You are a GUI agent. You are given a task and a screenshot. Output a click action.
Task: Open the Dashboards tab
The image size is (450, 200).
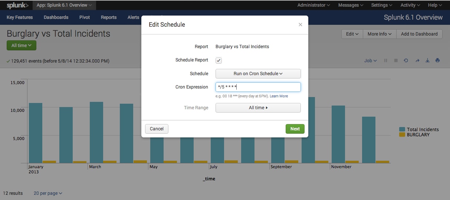click(56, 17)
